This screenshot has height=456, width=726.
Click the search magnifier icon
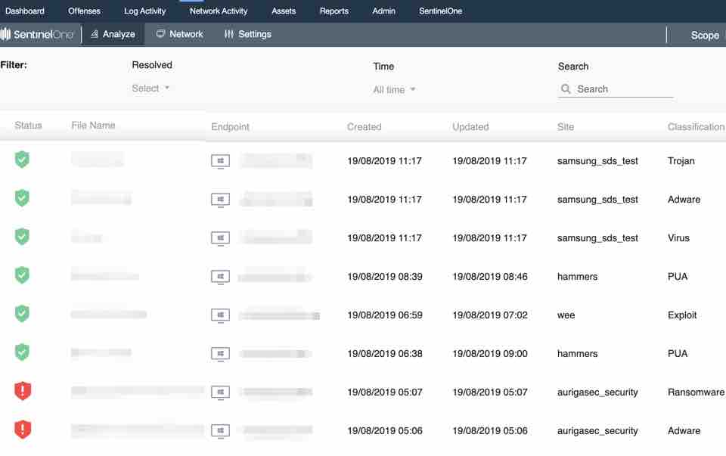click(x=566, y=89)
